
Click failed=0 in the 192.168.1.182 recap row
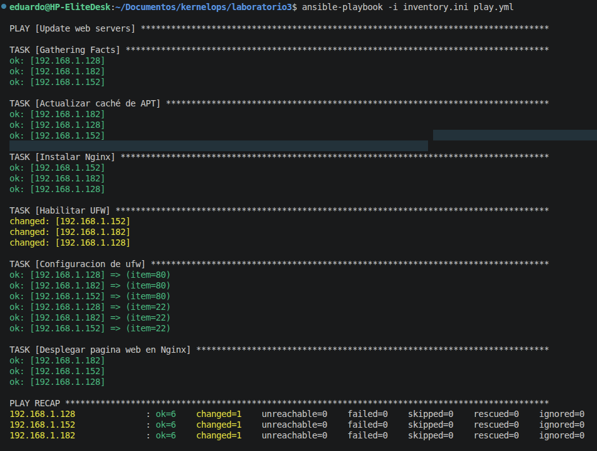click(x=368, y=435)
